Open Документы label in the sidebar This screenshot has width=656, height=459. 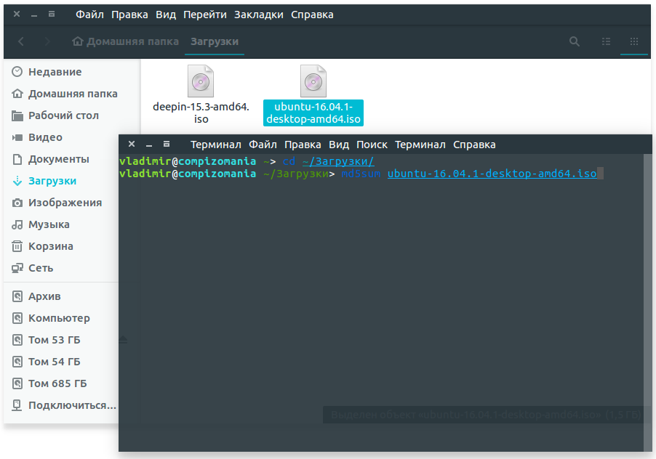coord(59,159)
